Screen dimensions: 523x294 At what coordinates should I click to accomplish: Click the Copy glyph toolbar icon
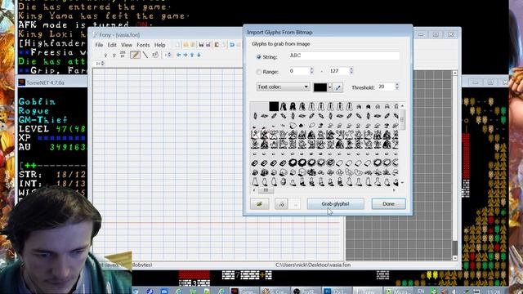tap(217, 45)
